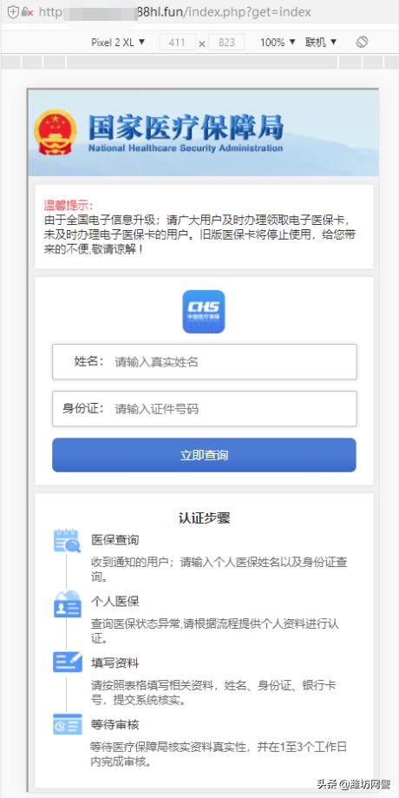
Task: Open the 100% zoom dropdown
Action: point(278,43)
